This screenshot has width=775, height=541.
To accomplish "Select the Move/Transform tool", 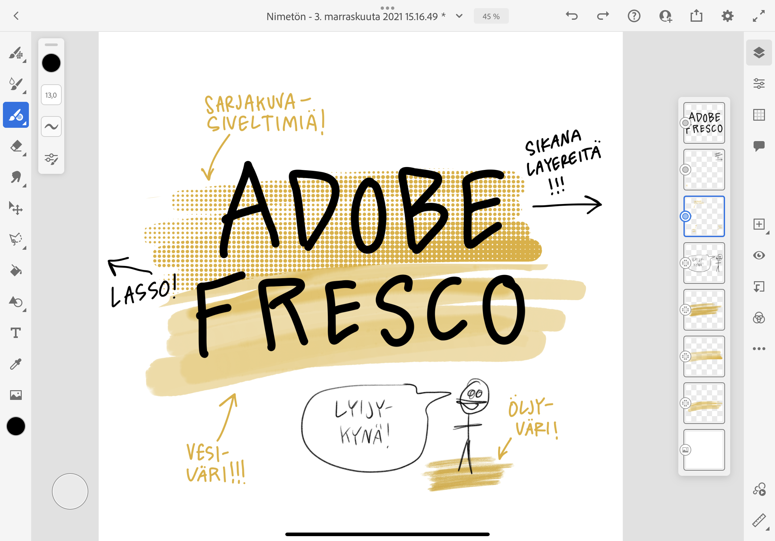I will tap(16, 208).
